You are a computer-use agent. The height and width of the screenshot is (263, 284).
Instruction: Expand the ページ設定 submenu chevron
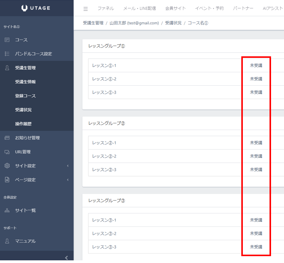67,180
